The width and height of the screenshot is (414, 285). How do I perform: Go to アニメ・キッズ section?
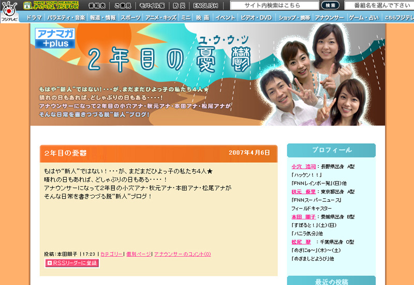pos(161,18)
